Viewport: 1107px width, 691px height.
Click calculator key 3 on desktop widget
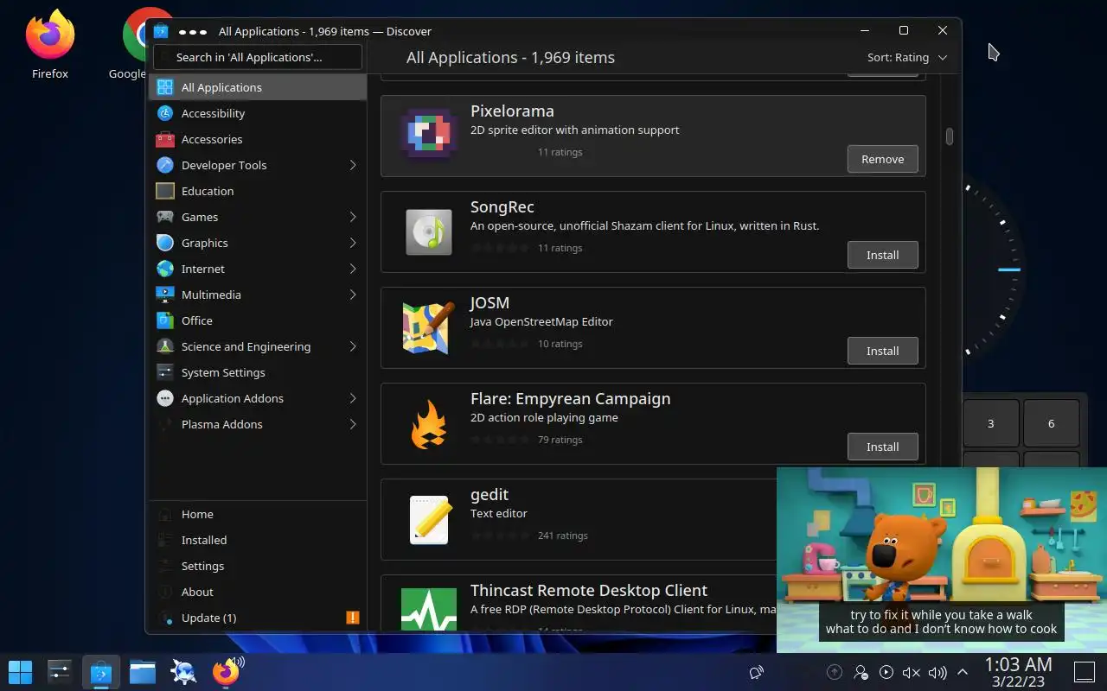point(991,423)
